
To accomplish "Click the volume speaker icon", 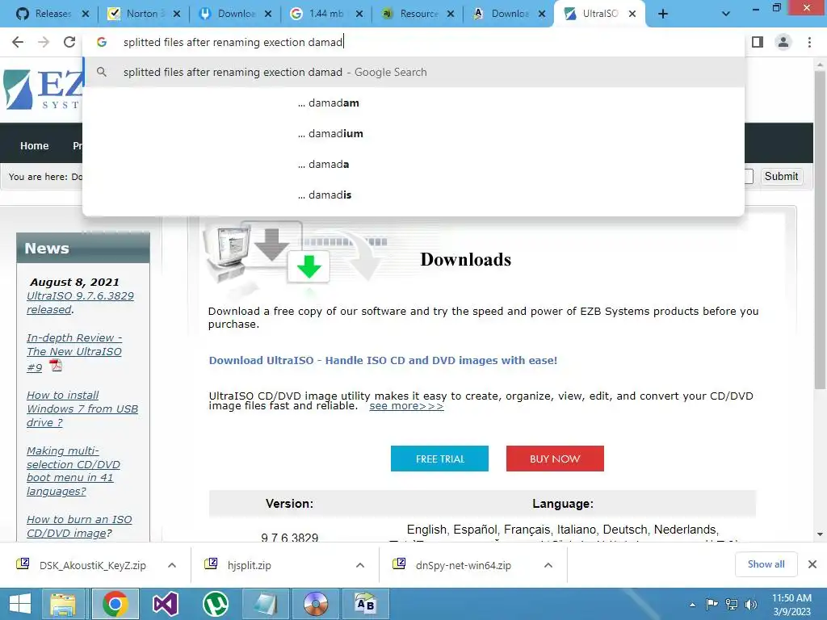I will 750,604.
